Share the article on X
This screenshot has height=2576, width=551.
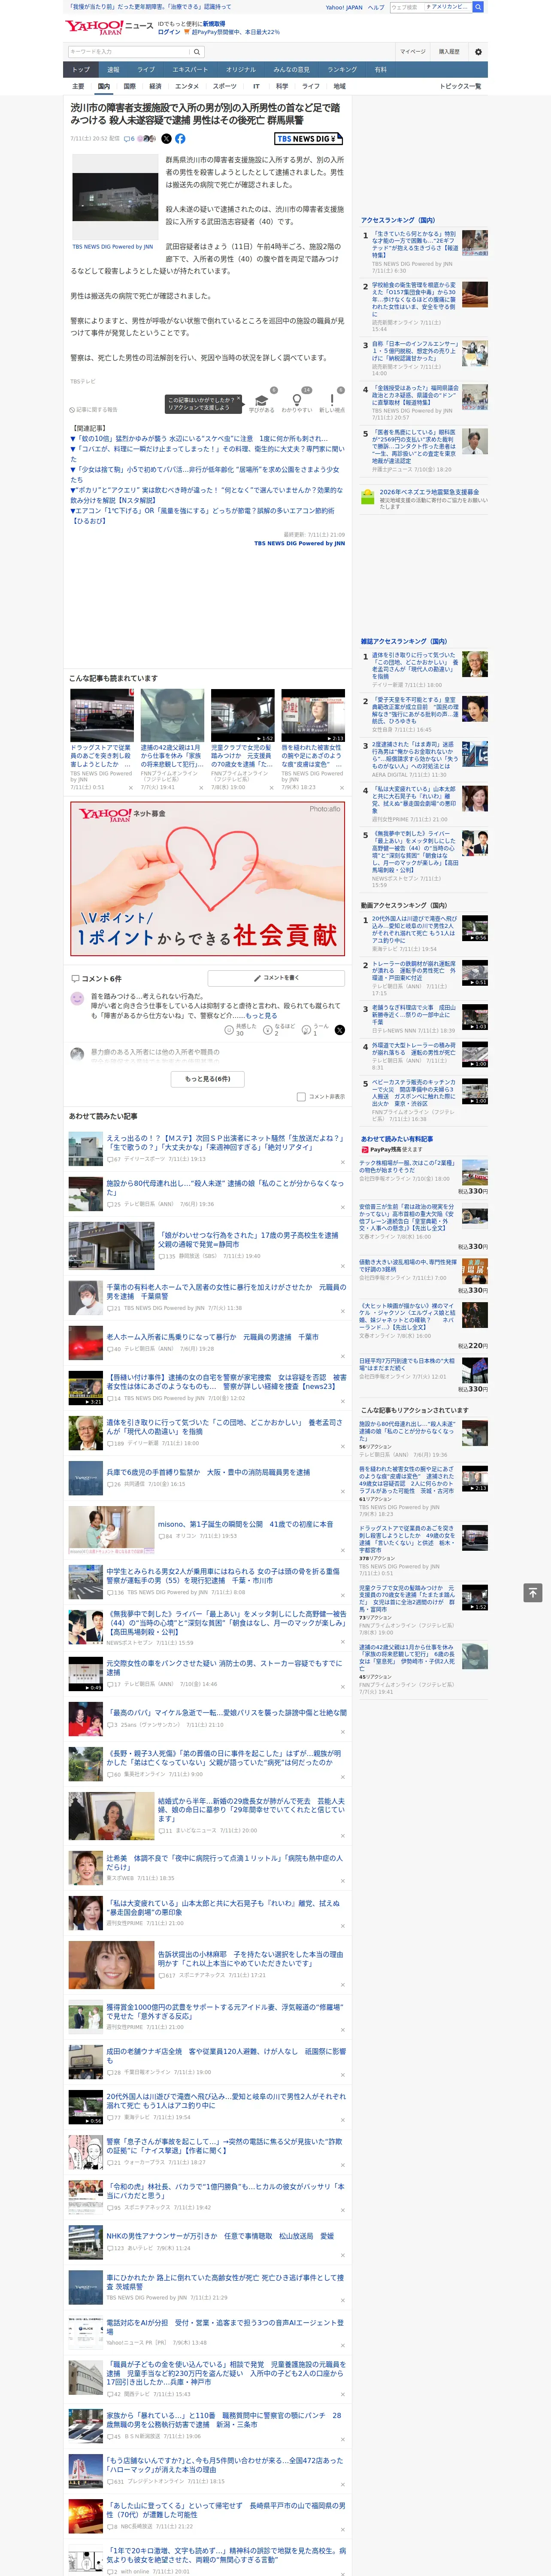166,139
